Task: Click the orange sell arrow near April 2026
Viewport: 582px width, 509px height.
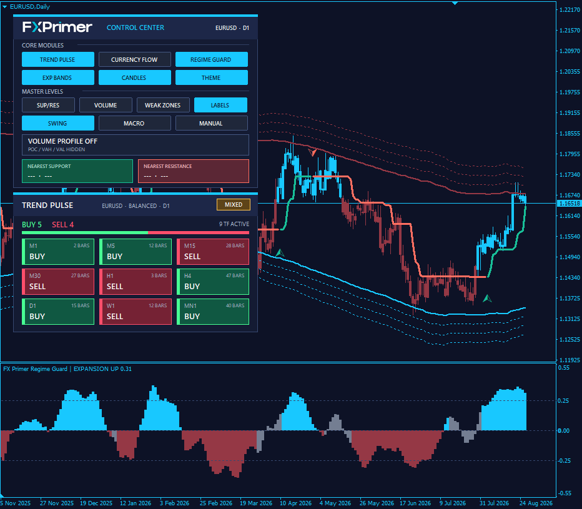Action: pyautogui.click(x=312, y=152)
